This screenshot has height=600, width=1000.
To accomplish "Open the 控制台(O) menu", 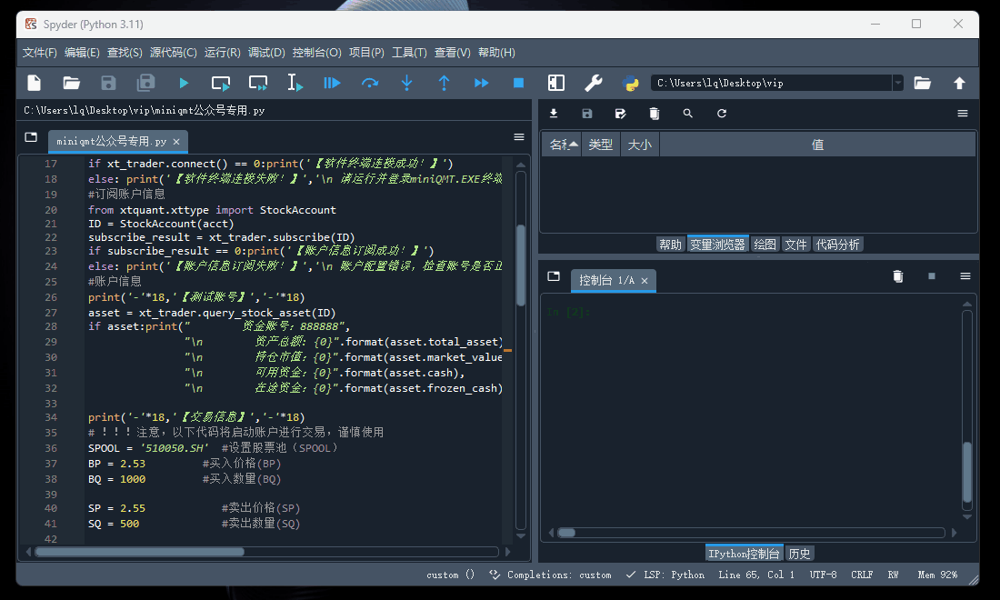I will tap(316, 53).
